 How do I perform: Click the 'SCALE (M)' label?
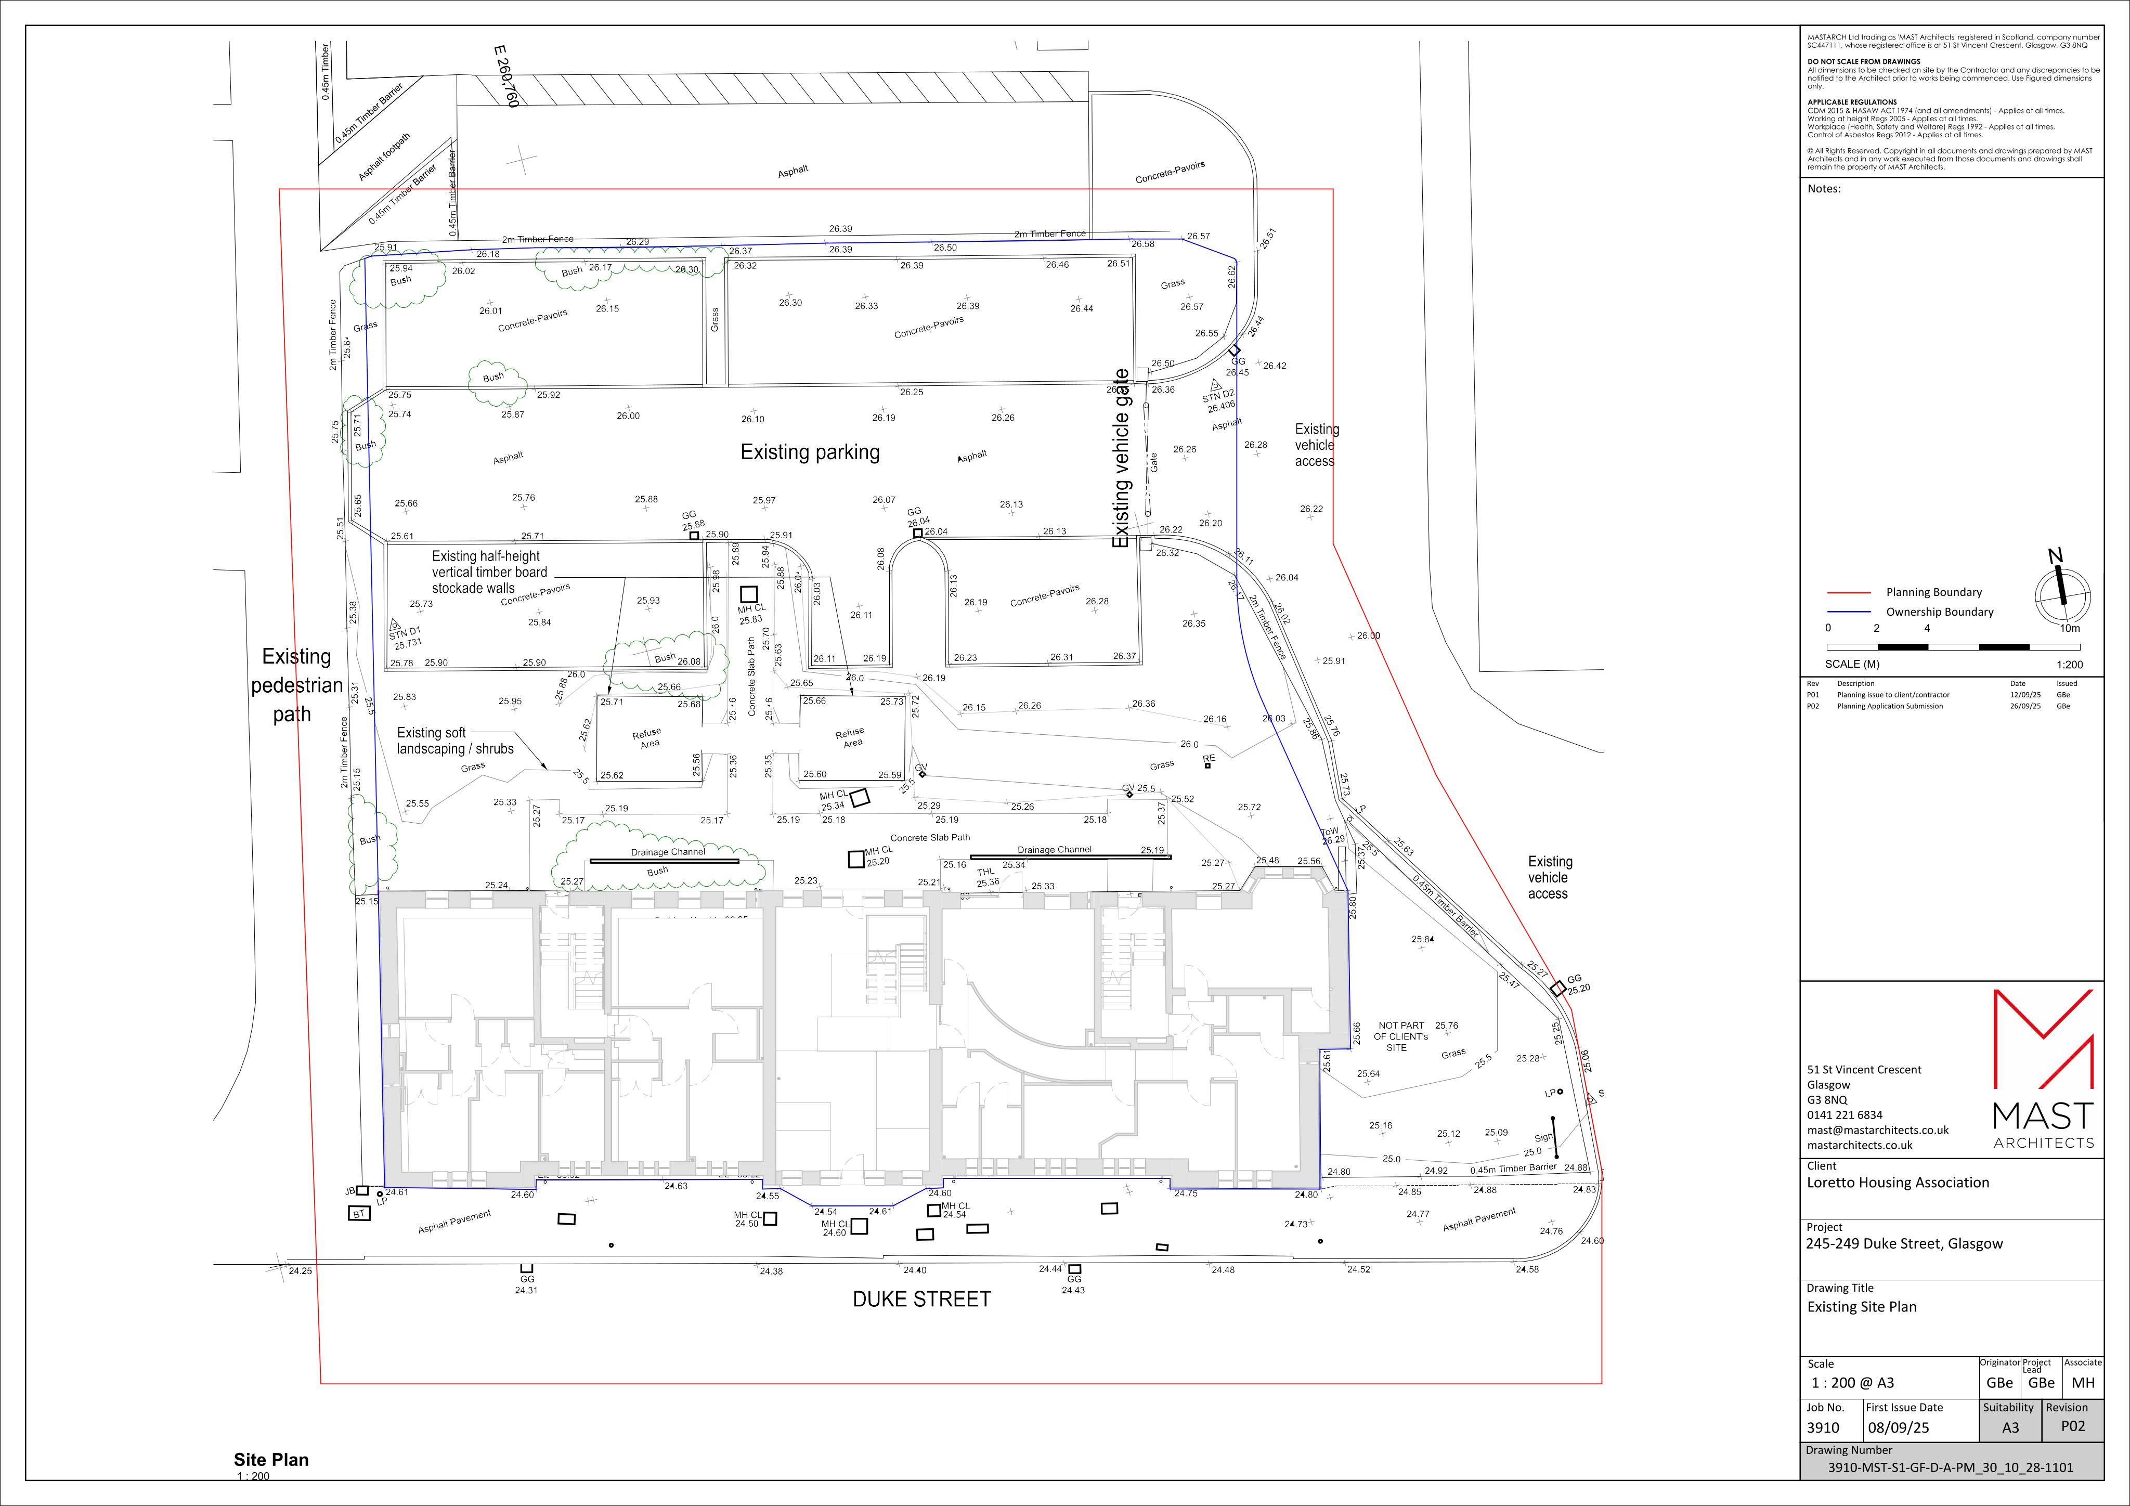tap(1853, 664)
